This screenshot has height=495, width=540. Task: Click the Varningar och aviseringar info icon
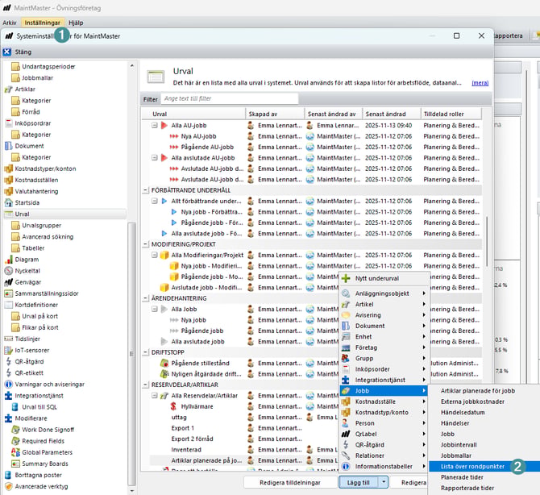click(8, 385)
